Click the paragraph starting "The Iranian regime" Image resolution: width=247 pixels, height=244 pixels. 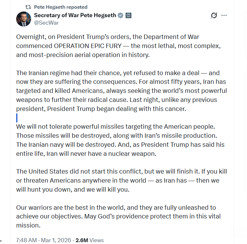121,91
